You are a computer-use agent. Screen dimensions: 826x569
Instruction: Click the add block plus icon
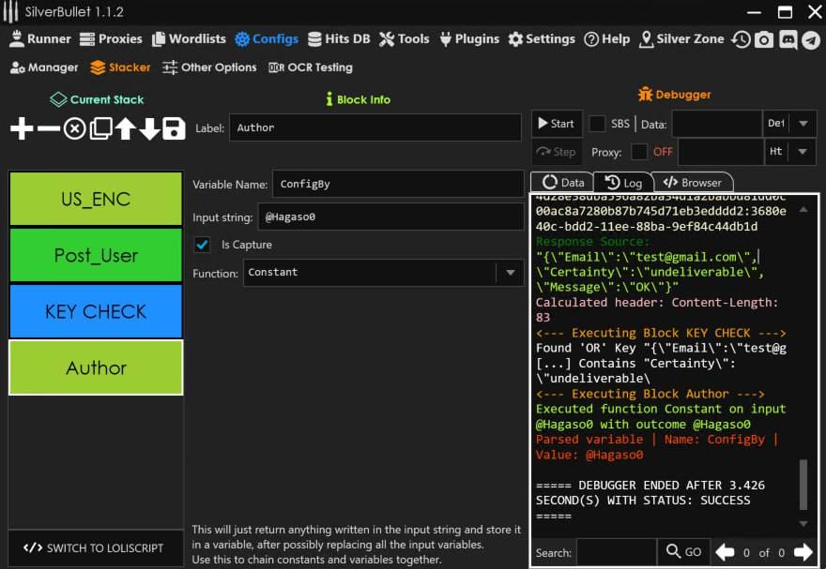[x=21, y=129]
